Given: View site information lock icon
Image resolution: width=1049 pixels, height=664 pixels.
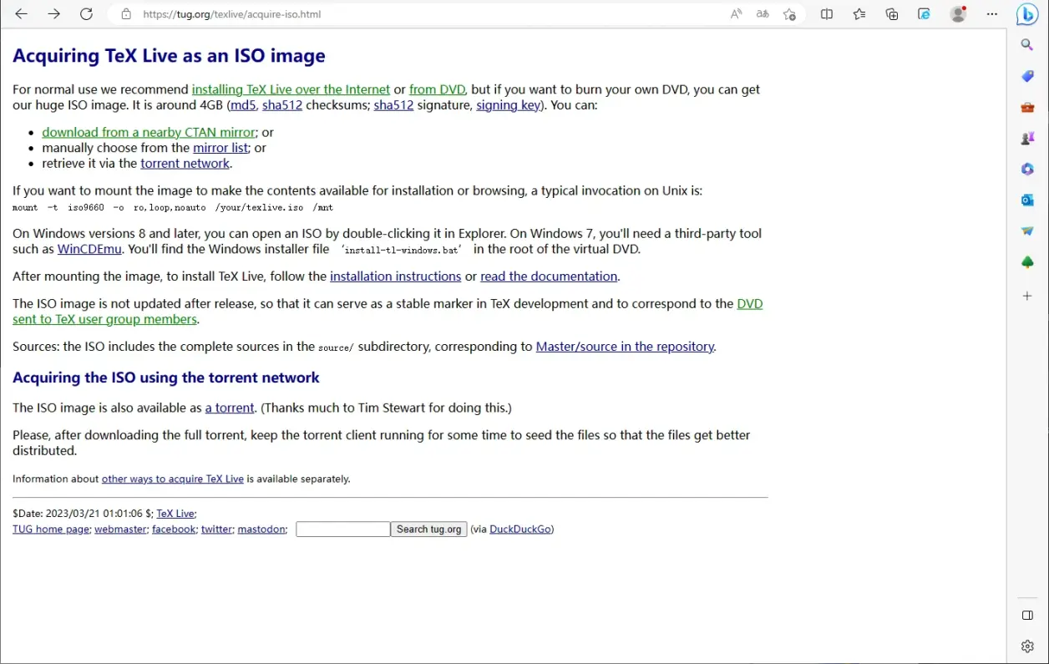Looking at the screenshot, I should click(x=126, y=14).
